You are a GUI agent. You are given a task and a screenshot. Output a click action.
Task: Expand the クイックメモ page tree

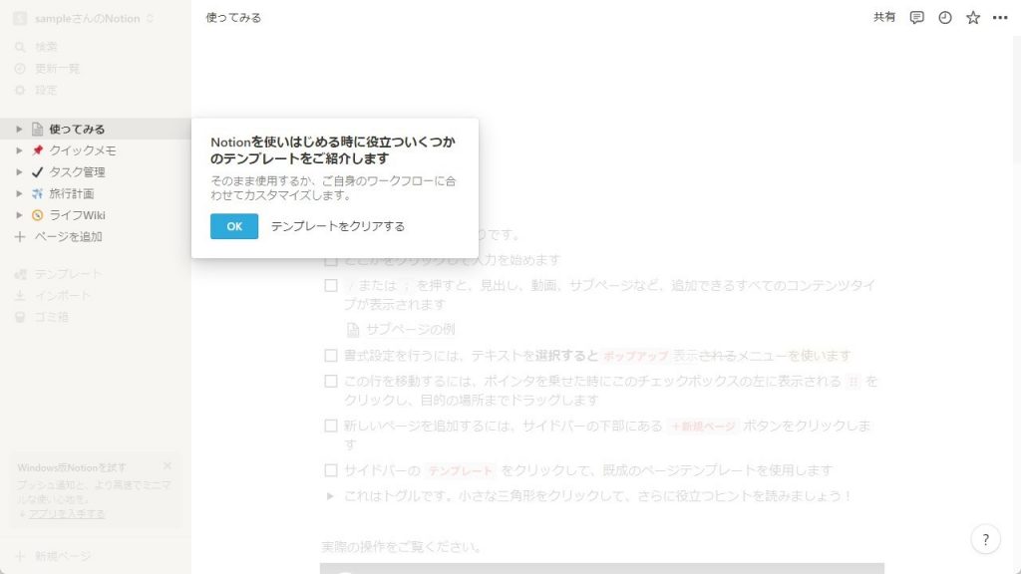tap(19, 150)
